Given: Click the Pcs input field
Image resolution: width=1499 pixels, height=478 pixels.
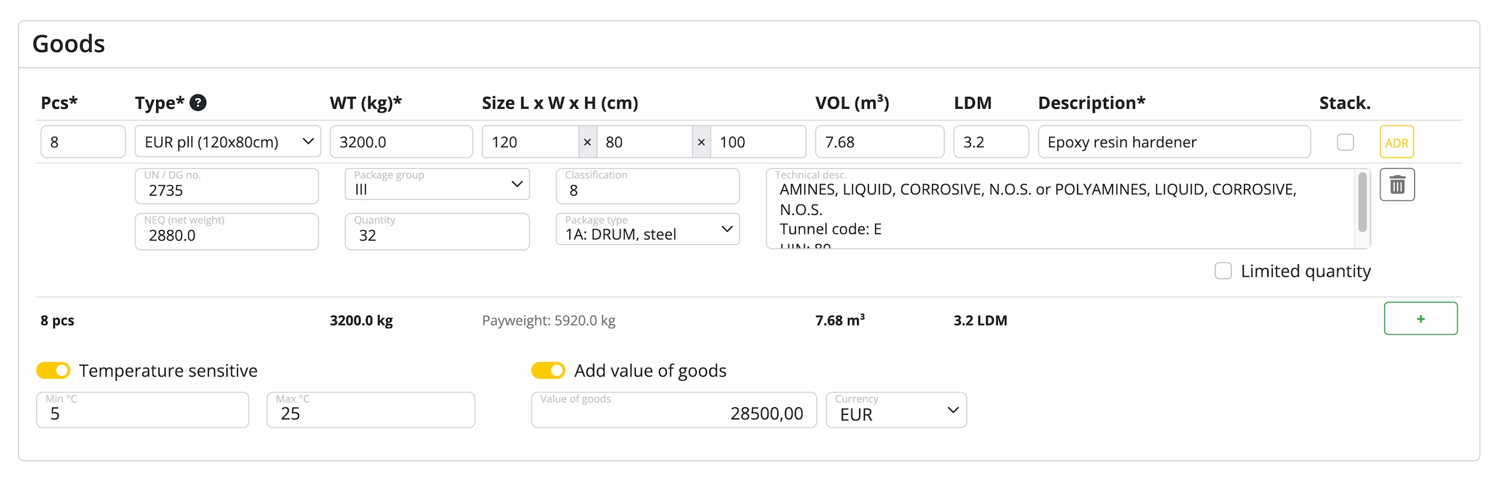Looking at the screenshot, I should pyautogui.click(x=83, y=142).
